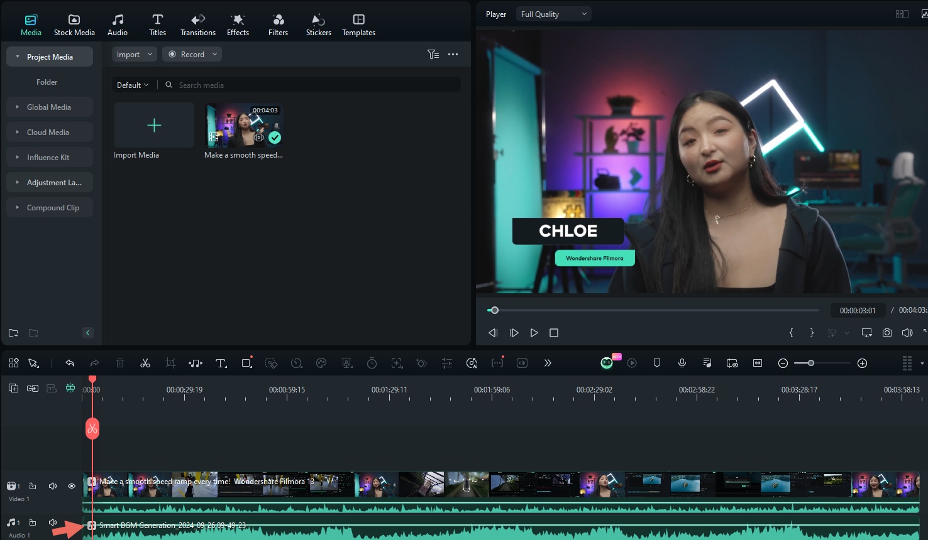The width and height of the screenshot is (928, 540).
Task: Zoom out the timeline with minus
Action: [x=783, y=363]
